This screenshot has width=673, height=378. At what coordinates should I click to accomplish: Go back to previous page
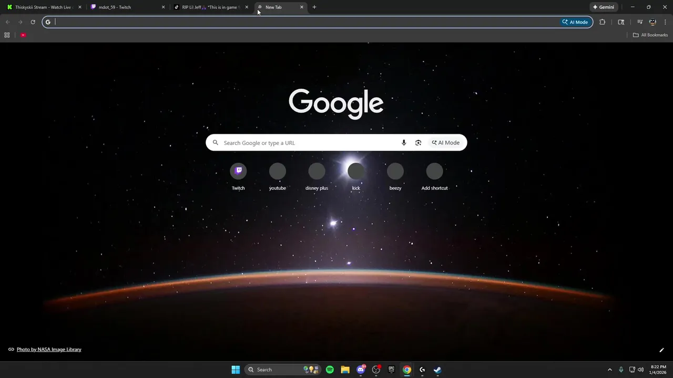point(7,22)
